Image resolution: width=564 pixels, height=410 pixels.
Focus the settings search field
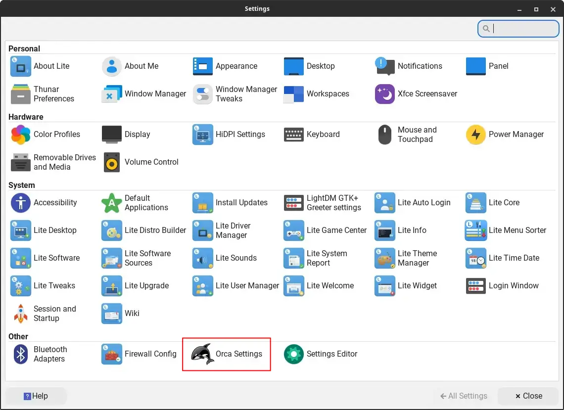coord(518,28)
